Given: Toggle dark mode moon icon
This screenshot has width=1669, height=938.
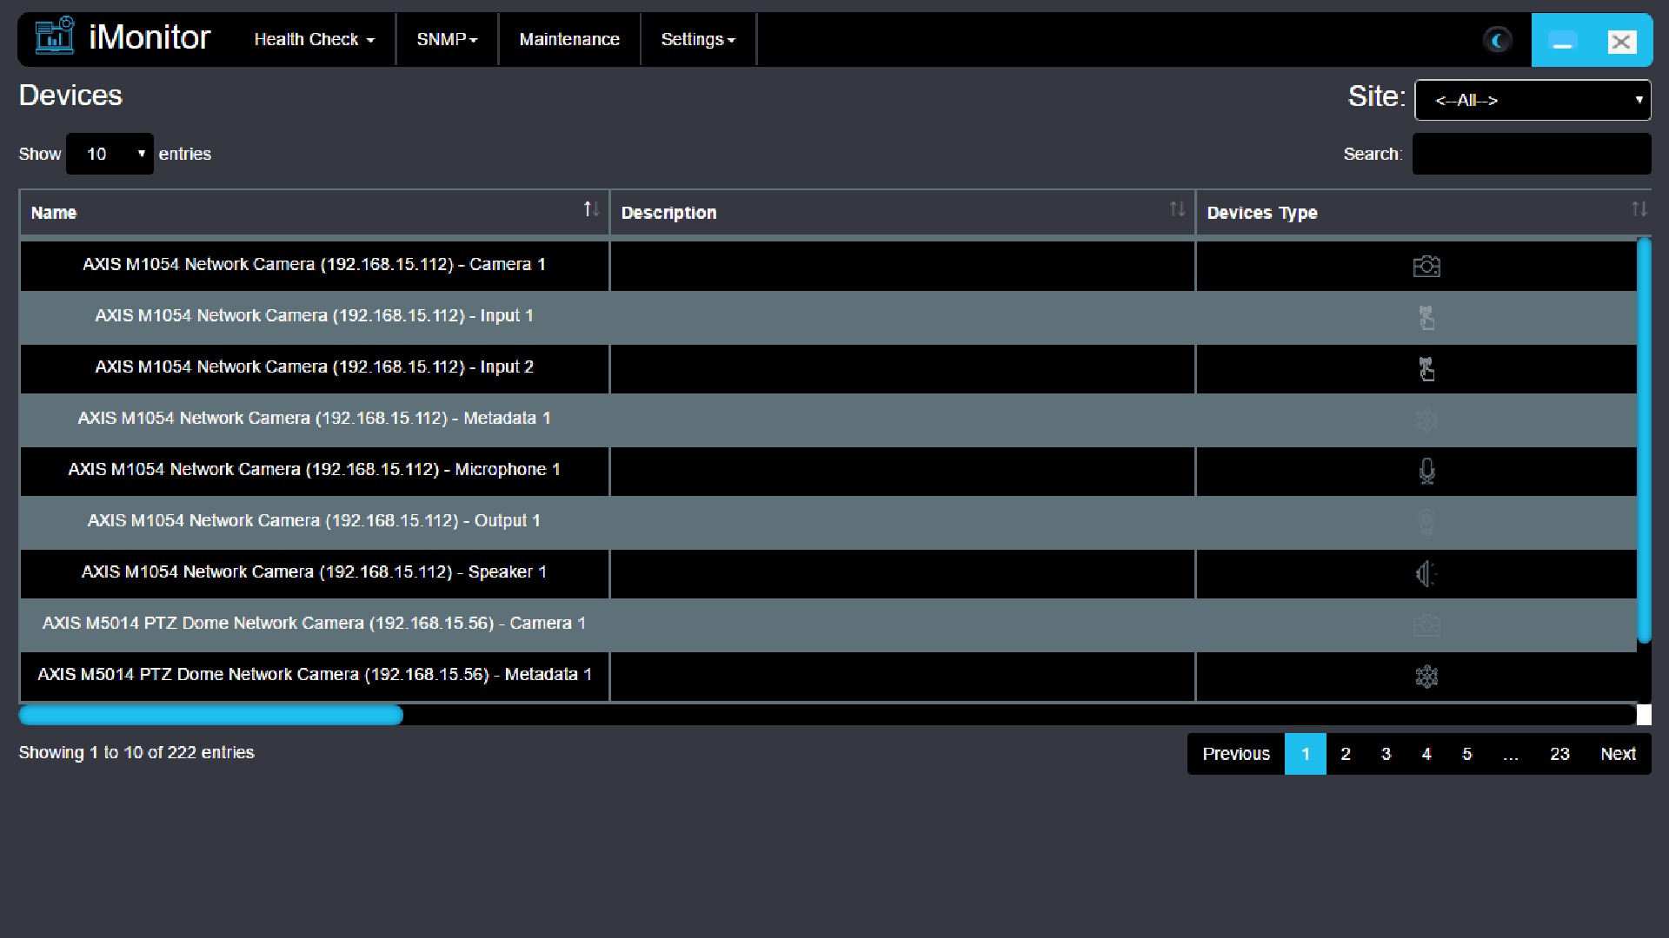Looking at the screenshot, I should click(x=1497, y=40).
